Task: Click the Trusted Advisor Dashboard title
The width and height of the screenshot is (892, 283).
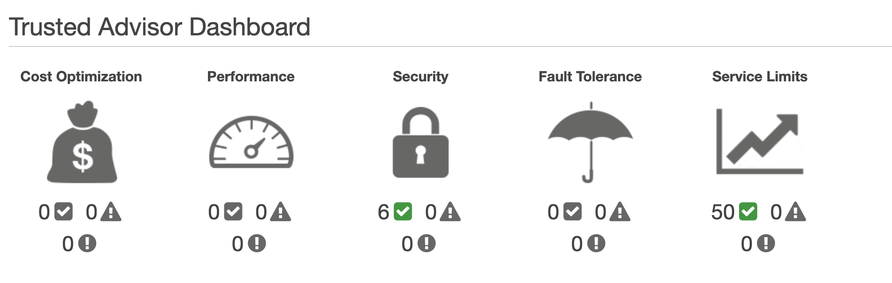Action: [x=160, y=27]
